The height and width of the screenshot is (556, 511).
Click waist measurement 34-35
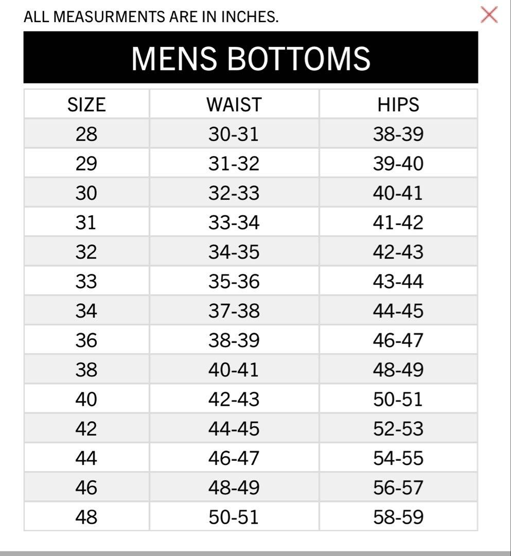tap(234, 252)
